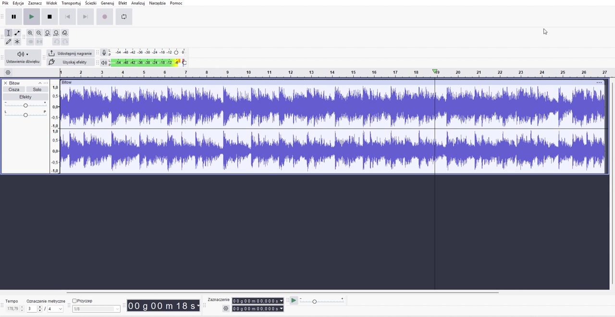Image resolution: width=615 pixels, height=317 pixels.
Task: Open Zaznaczenie selection settings gear
Action: point(225,308)
